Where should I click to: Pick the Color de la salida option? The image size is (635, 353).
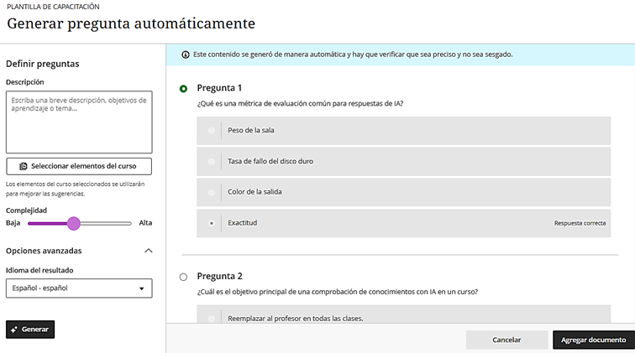tap(211, 192)
